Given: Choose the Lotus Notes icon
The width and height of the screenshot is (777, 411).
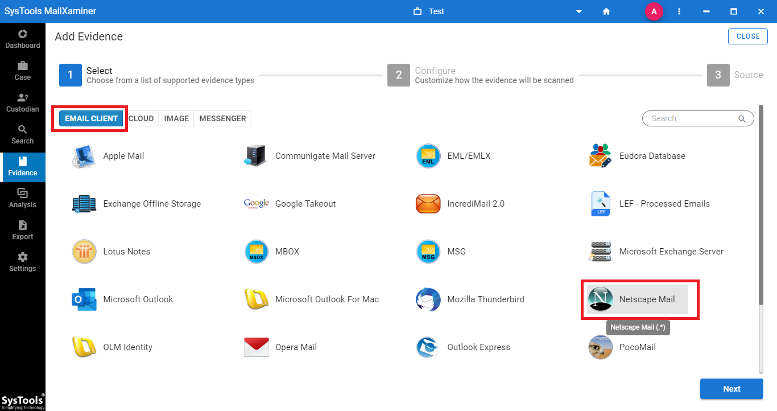Looking at the screenshot, I should tap(84, 252).
